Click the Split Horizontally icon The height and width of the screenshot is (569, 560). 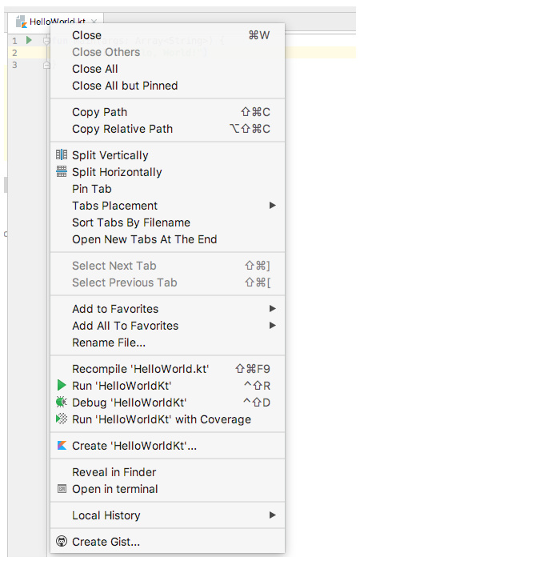[62, 172]
